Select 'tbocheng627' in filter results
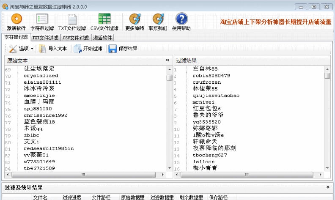The width and height of the screenshot is (335, 200). 210,155
